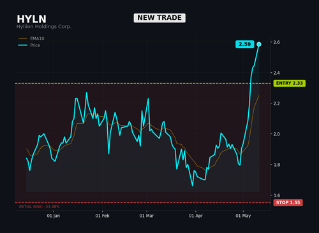The width and height of the screenshot is (319, 233).
Task: Click the 1.6 y-axis value
Action: (x=276, y=195)
